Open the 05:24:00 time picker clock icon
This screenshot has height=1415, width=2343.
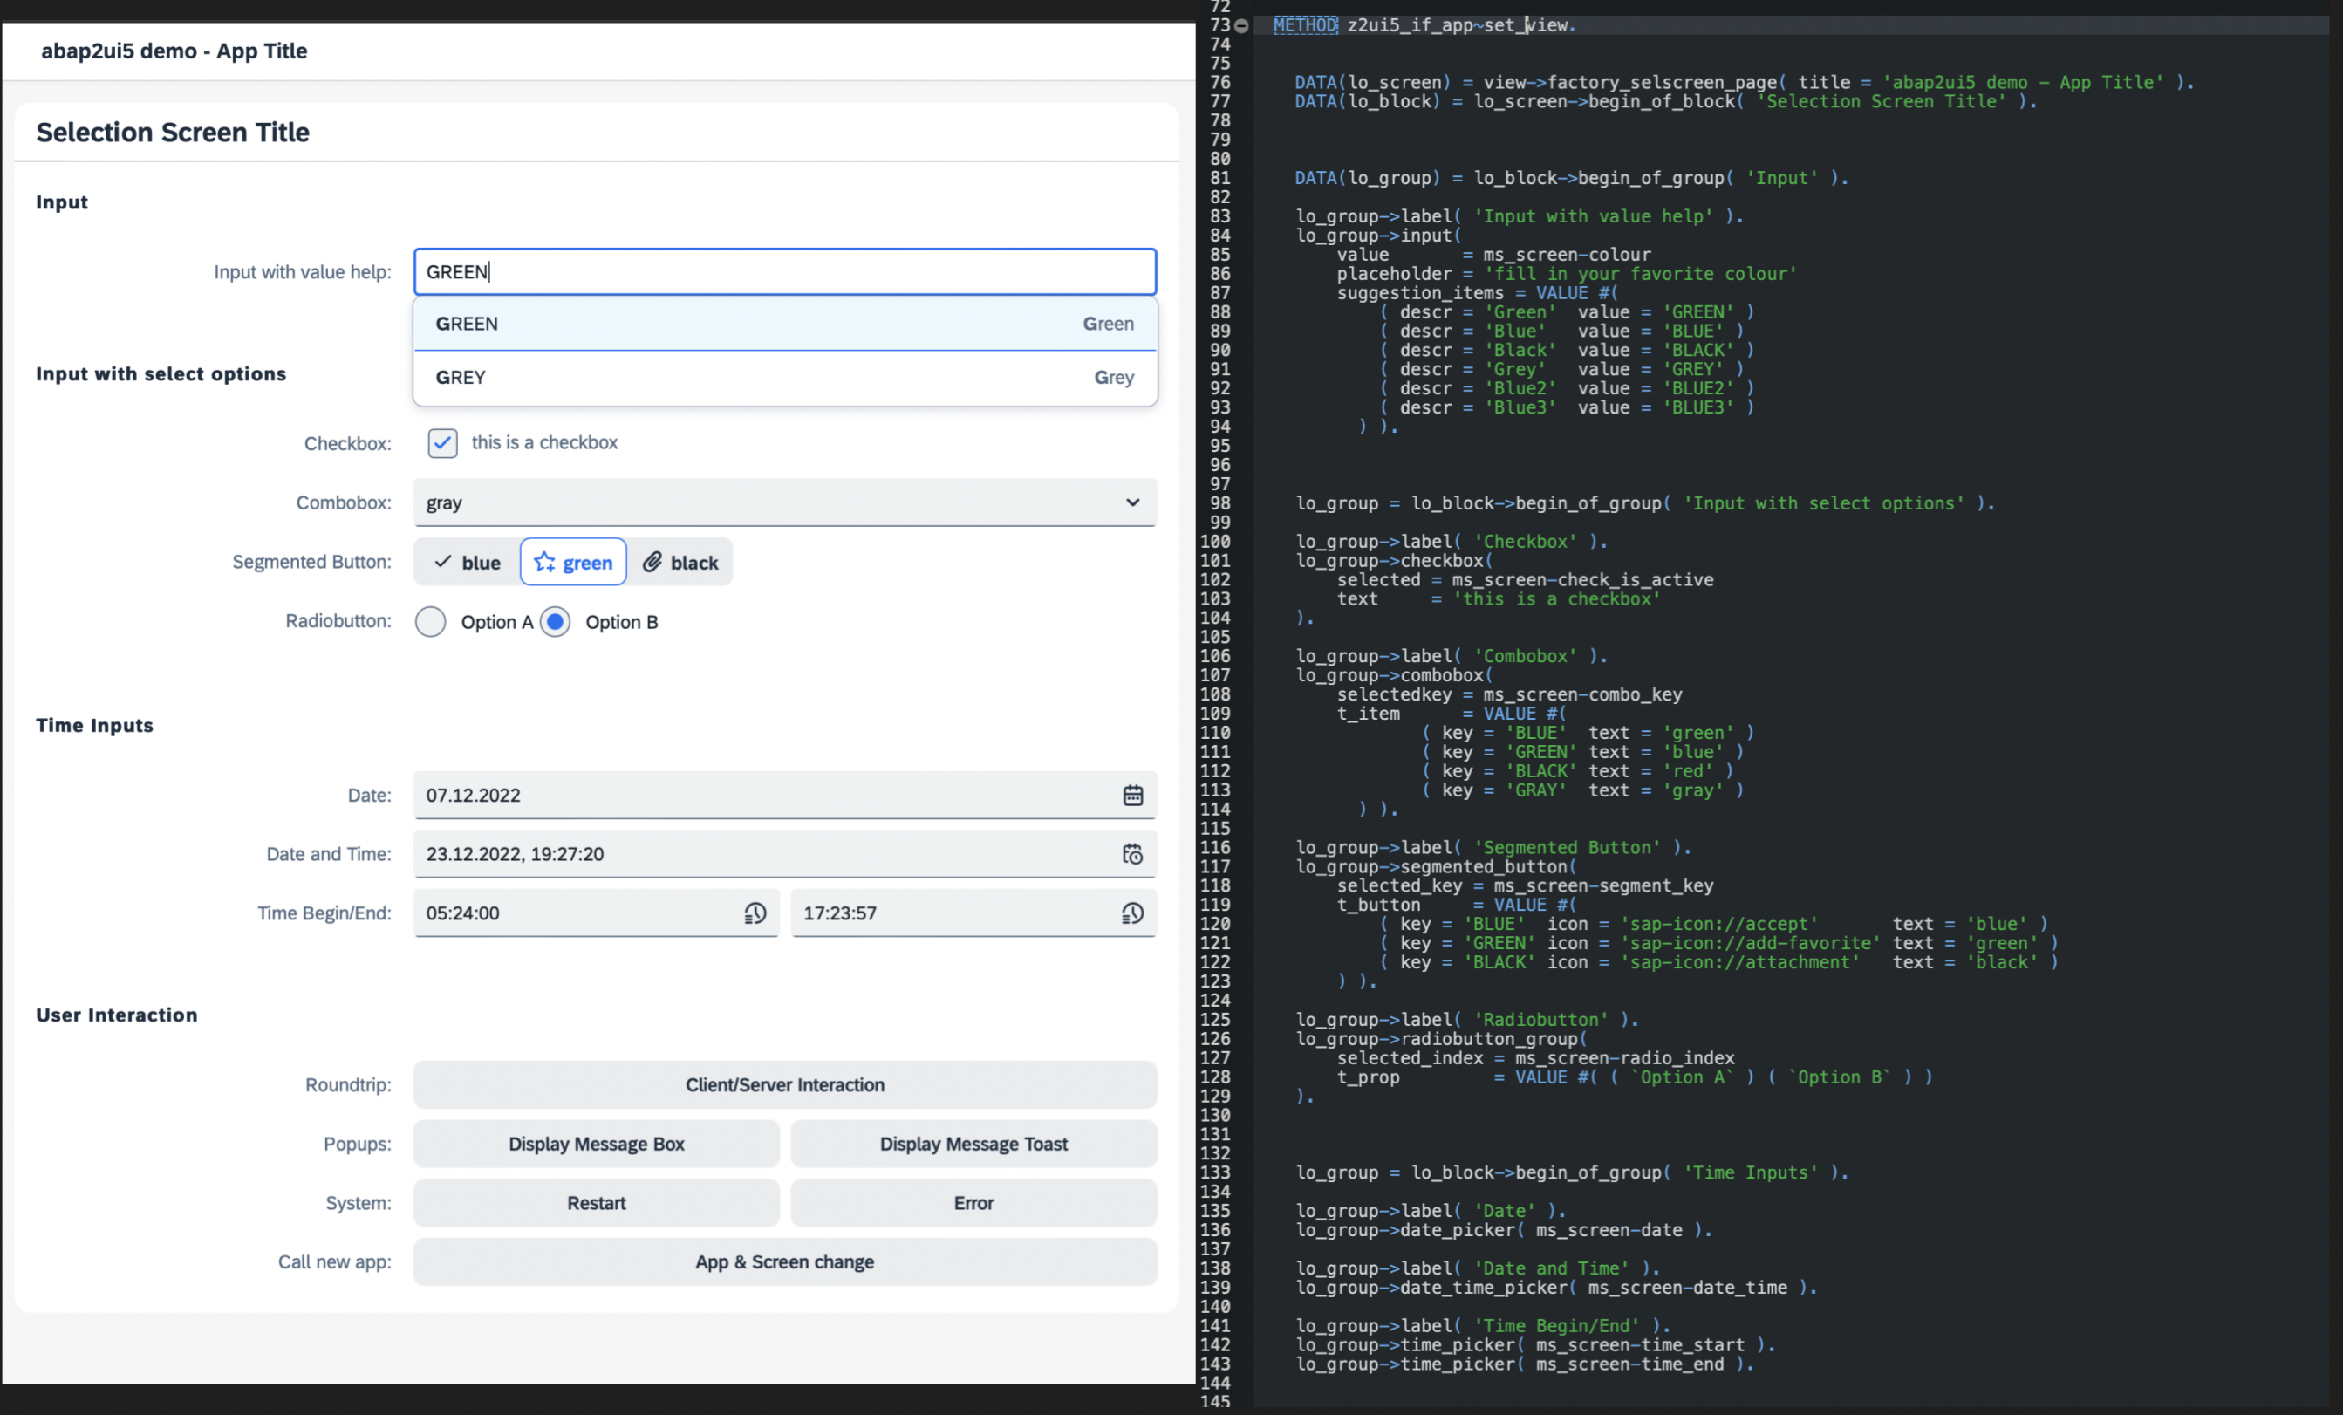[x=755, y=913]
